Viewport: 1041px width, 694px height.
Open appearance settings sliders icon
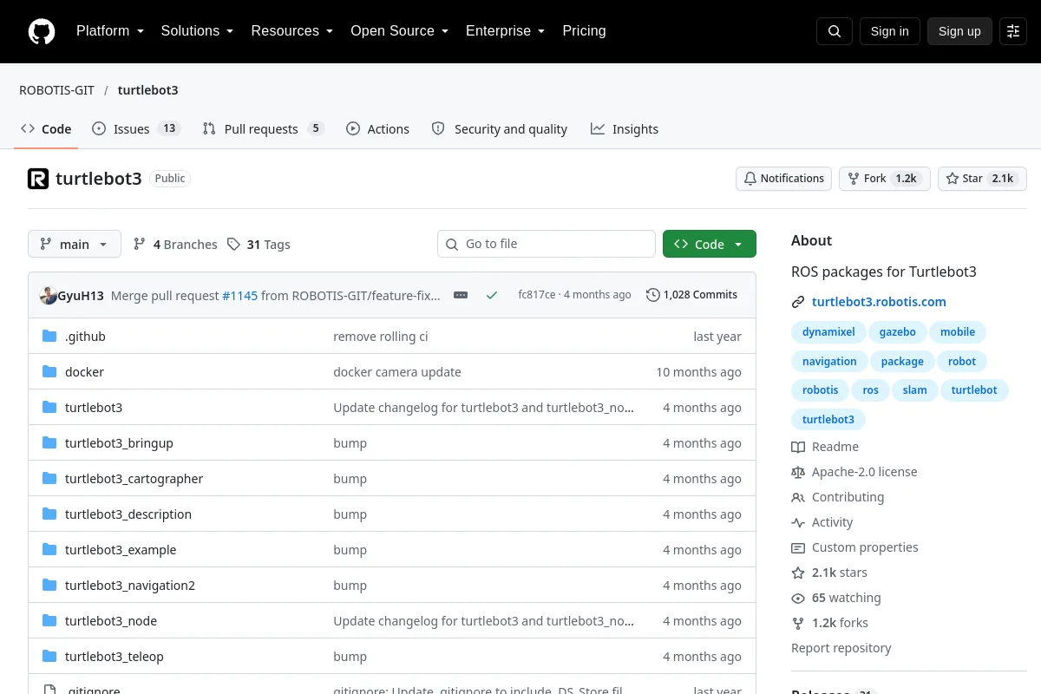(x=1013, y=31)
